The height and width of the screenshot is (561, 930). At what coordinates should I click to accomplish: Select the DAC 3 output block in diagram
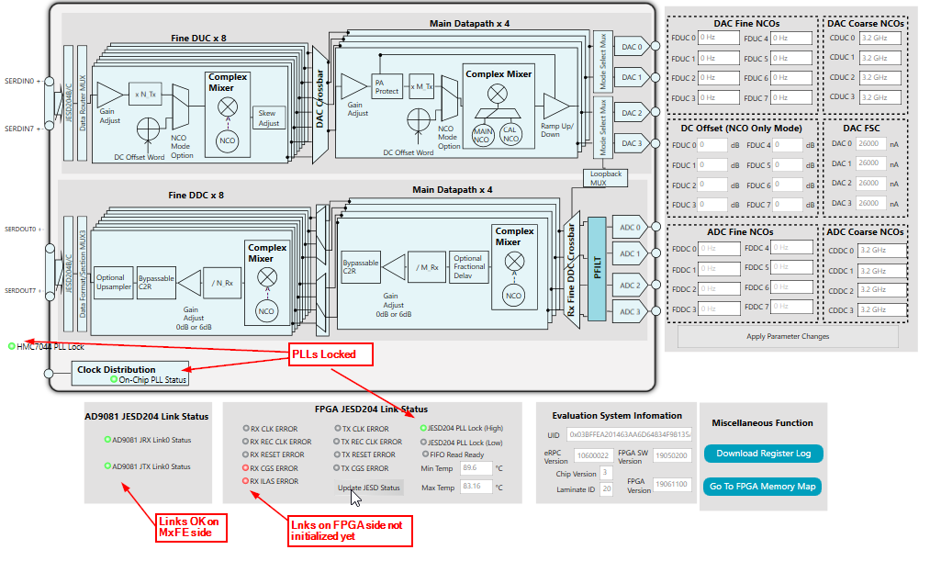(x=632, y=143)
